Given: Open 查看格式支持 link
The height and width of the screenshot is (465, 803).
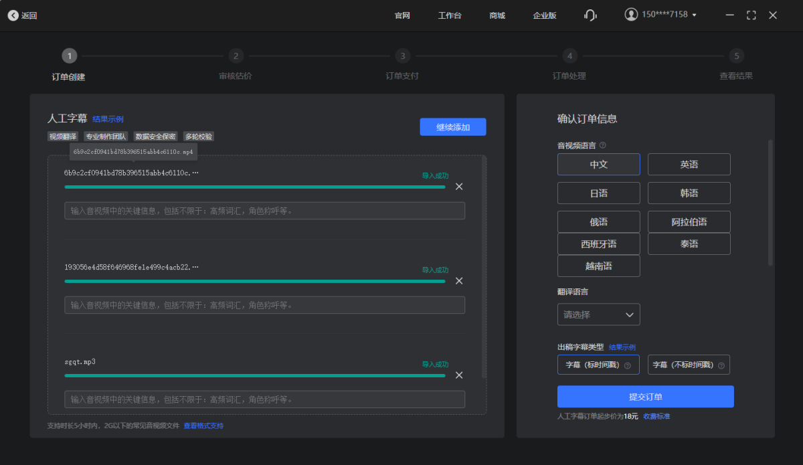Looking at the screenshot, I should coord(203,426).
